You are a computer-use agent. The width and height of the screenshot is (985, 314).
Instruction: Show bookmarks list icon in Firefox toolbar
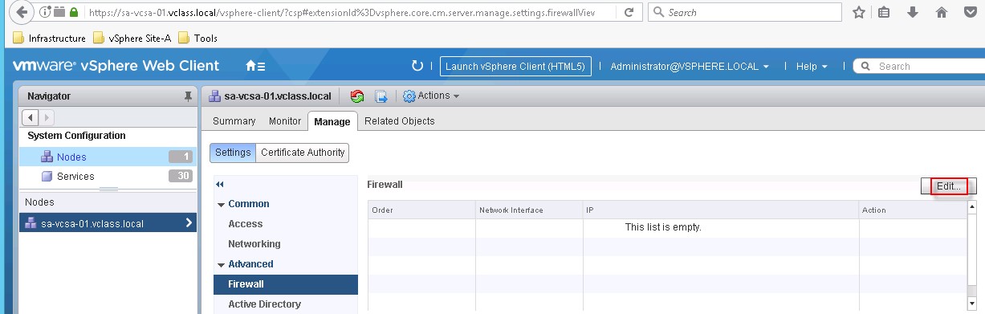click(885, 13)
